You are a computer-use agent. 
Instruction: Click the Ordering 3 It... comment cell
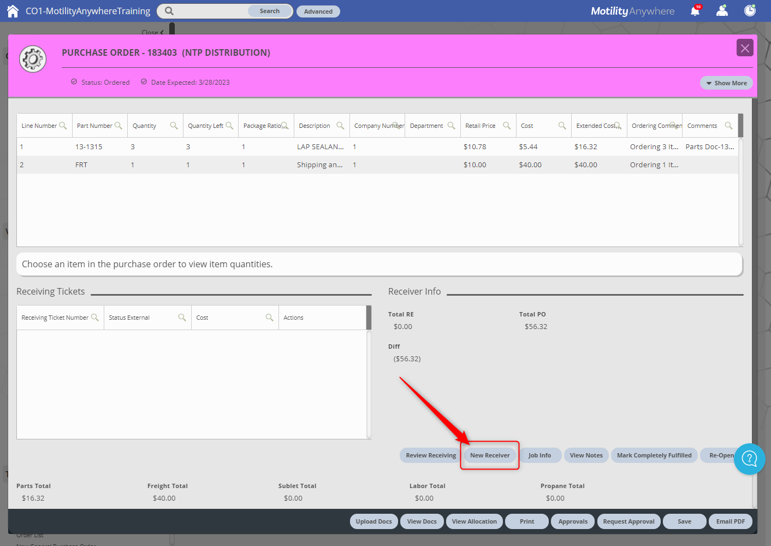pyautogui.click(x=654, y=146)
